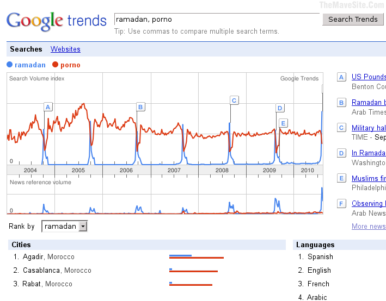
Task: Click the Search Trends button
Action: (353, 19)
